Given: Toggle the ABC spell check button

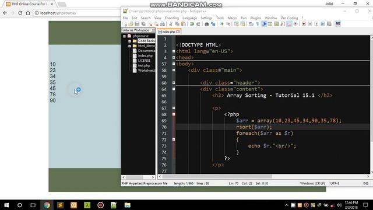Looking at the screenshot, I should point(338,24).
